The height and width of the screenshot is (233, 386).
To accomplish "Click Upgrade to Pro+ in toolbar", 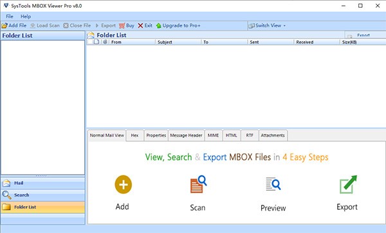I will coord(178,26).
